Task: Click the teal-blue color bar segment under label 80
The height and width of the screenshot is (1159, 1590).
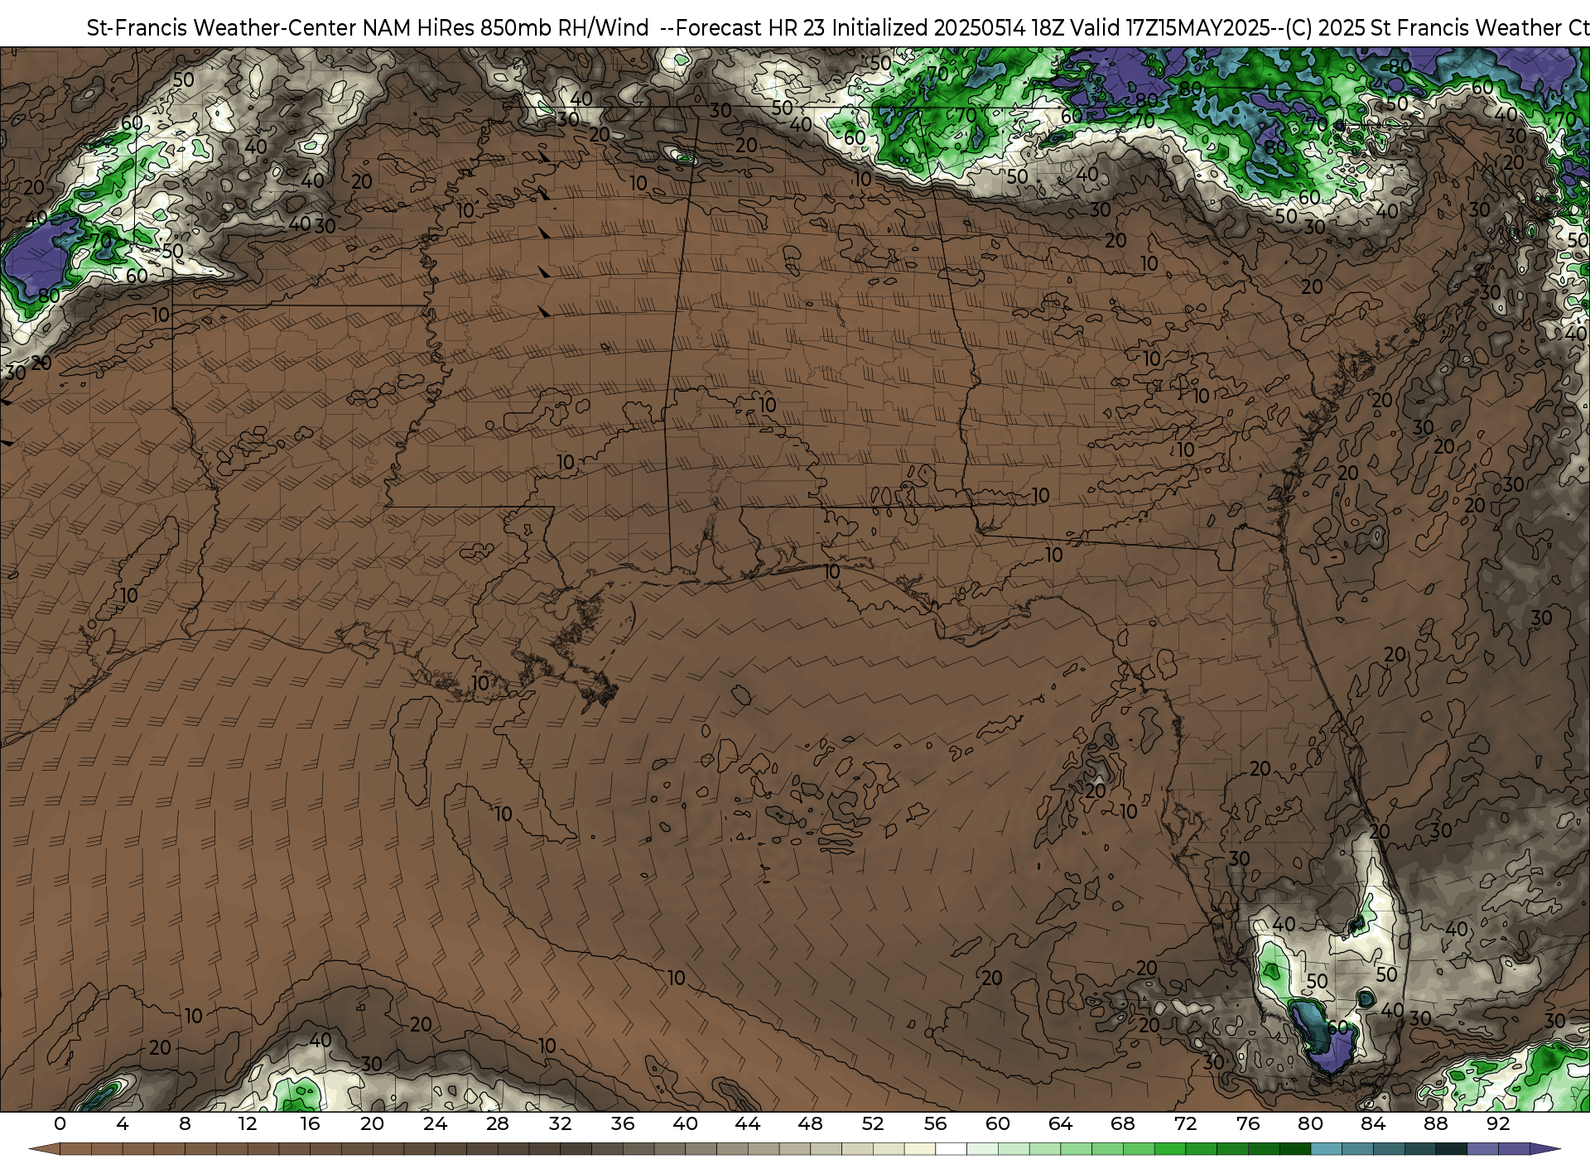Action: 1326,1149
